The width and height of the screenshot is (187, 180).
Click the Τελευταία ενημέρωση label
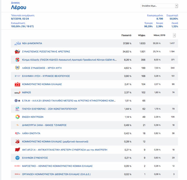[x=23, y=15]
